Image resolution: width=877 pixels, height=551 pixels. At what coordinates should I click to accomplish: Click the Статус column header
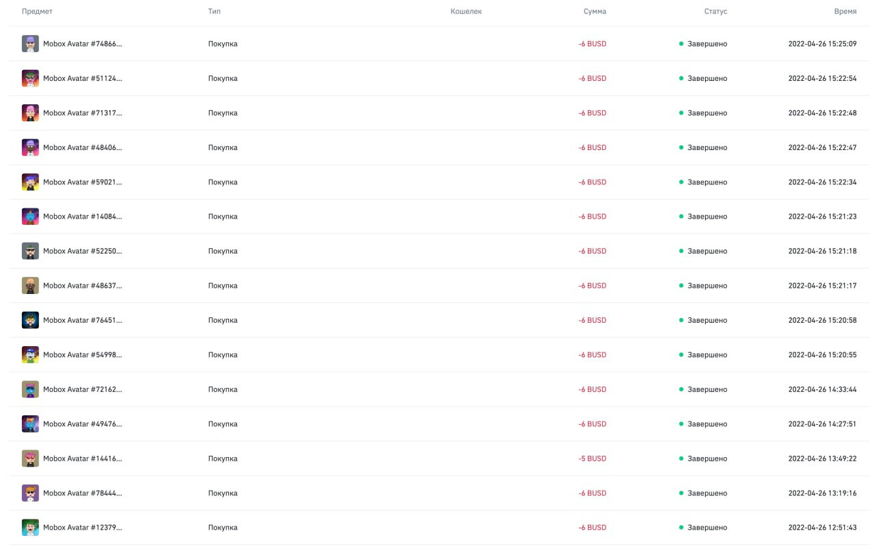[715, 12]
